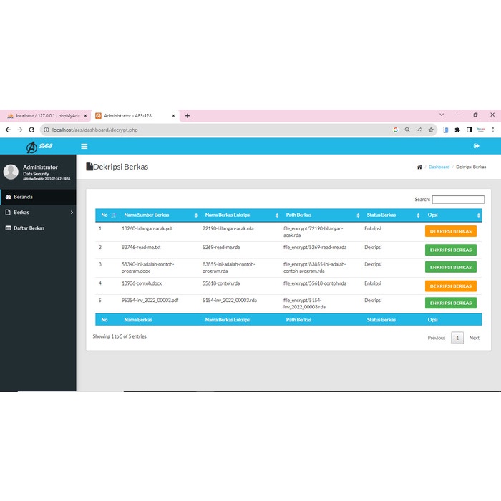
Task: Click the browser address bar URL
Action: click(95, 130)
